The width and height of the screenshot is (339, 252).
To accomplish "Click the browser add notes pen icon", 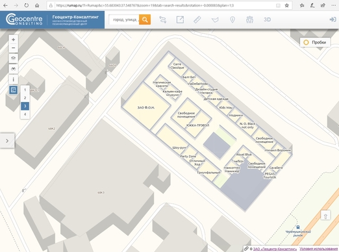I will [312, 5].
